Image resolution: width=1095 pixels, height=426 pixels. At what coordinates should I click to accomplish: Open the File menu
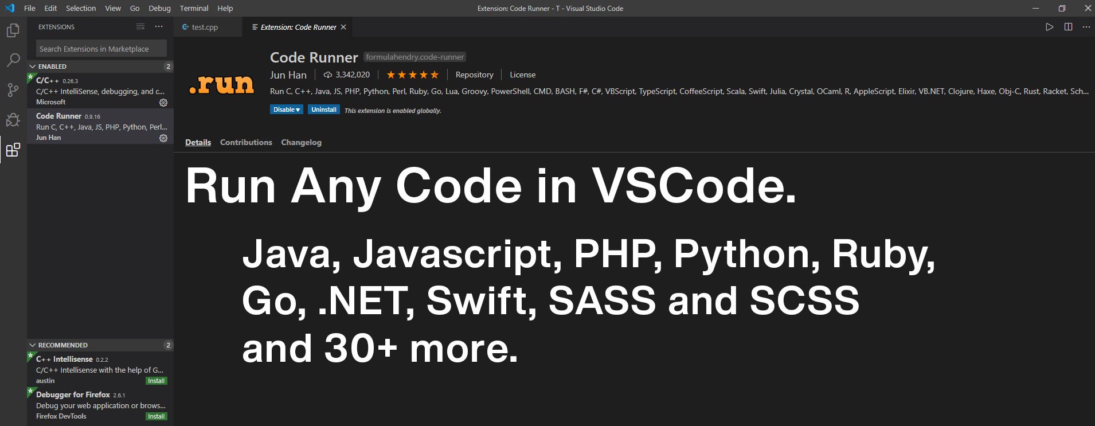point(30,8)
